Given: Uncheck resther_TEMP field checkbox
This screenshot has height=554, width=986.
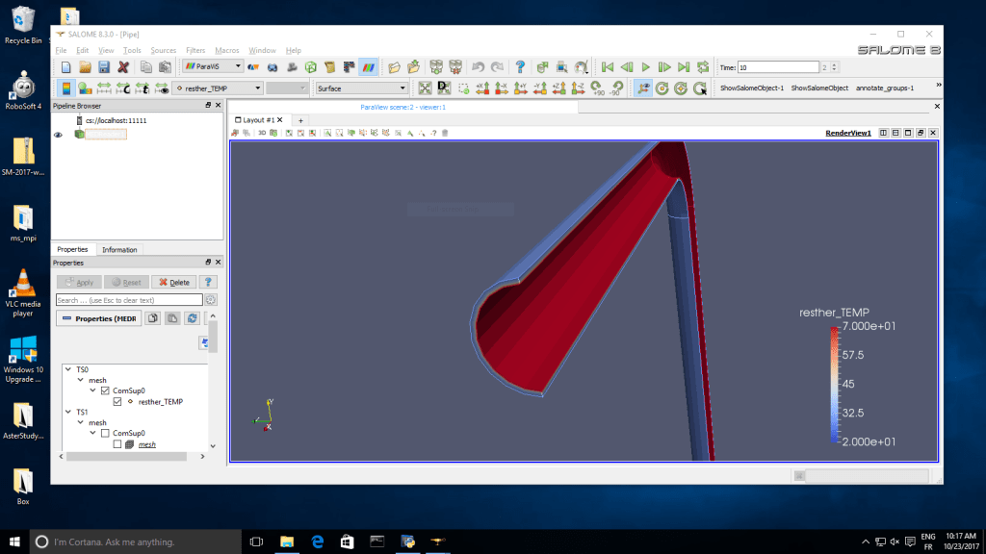Looking at the screenshot, I should point(117,401).
